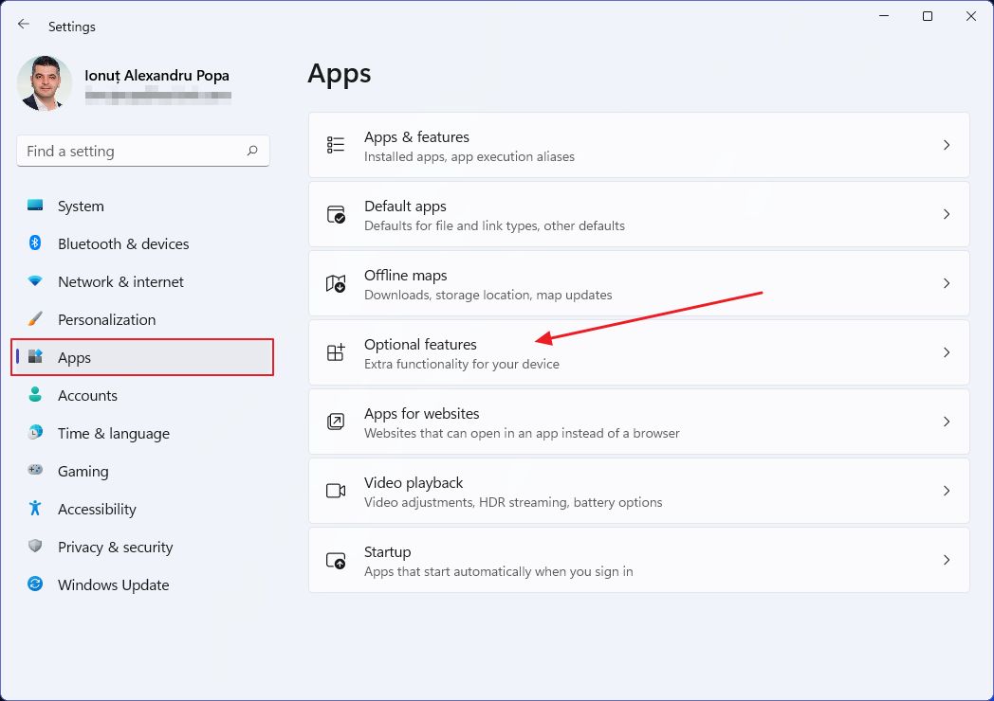Expand the Default apps row chevron
Screen dimensions: 994x701
946,213
